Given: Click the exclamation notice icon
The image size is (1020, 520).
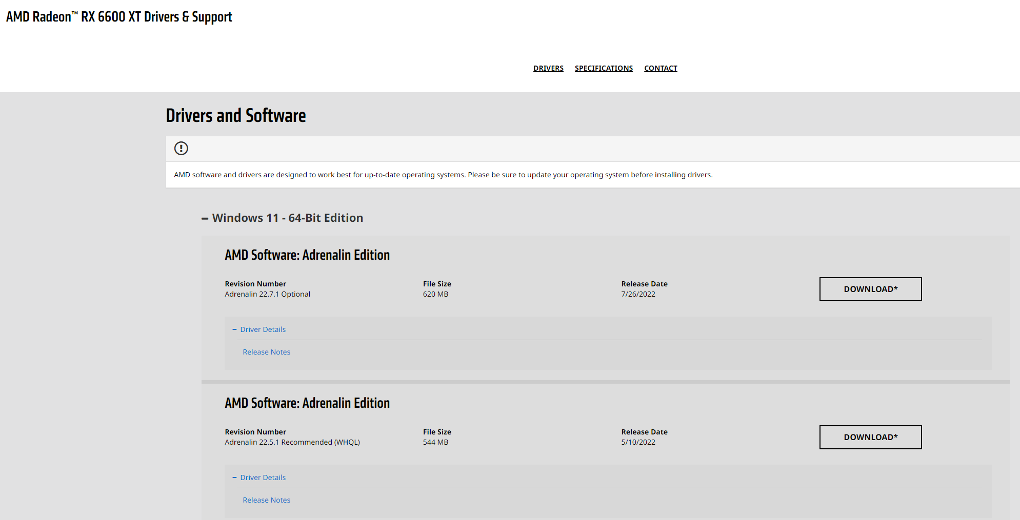Looking at the screenshot, I should [181, 149].
